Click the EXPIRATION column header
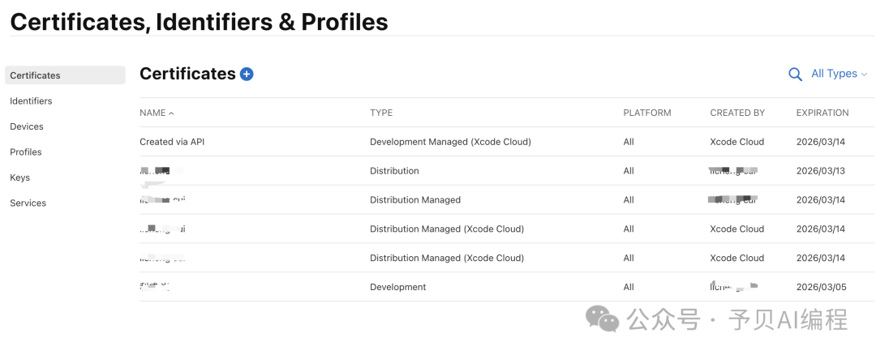This screenshot has width=876, height=355. pos(822,113)
